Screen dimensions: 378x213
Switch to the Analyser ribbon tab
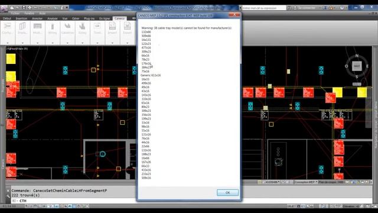53,18
